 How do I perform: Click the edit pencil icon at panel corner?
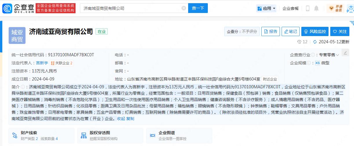(x=345, y=53)
